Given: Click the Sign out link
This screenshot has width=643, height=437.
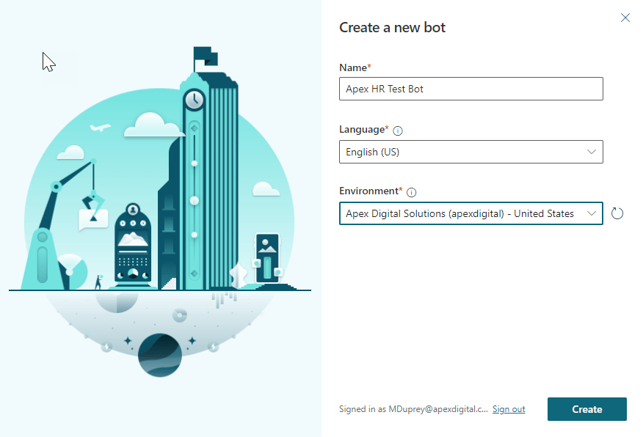Looking at the screenshot, I should pyautogui.click(x=509, y=409).
